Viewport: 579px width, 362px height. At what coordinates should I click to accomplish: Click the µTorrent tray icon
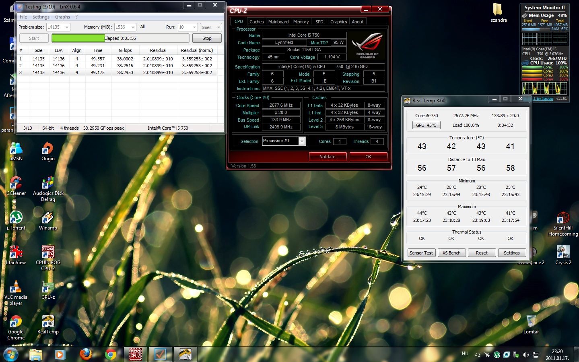[x=497, y=355]
